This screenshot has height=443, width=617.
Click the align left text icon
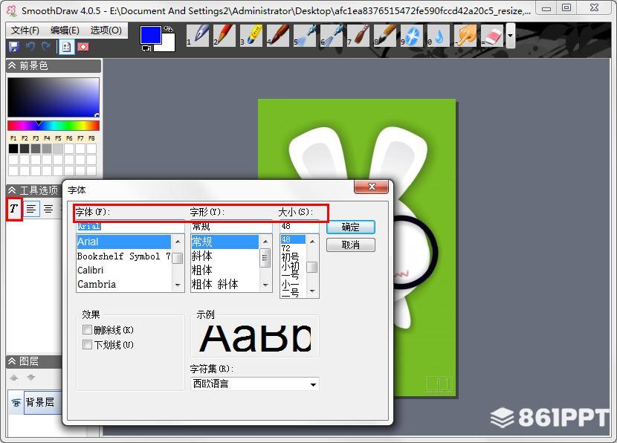point(31,209)
